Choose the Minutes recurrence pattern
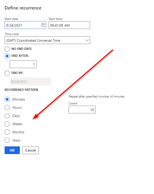Screen dimensions: 154x194 click(7, 99)
